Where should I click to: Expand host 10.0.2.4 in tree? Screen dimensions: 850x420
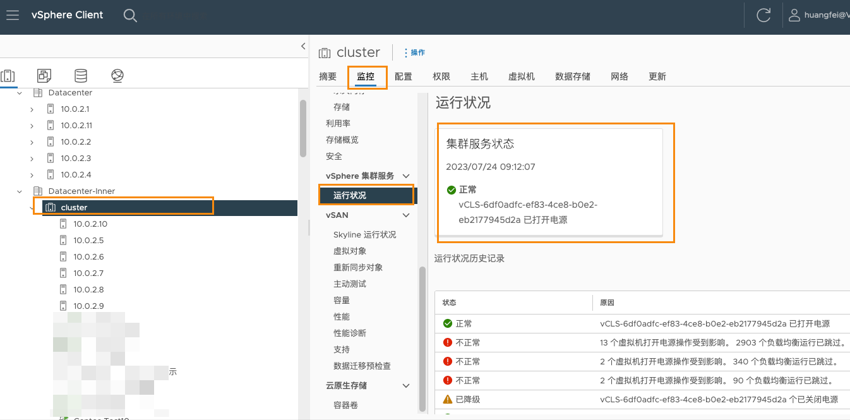32,175
